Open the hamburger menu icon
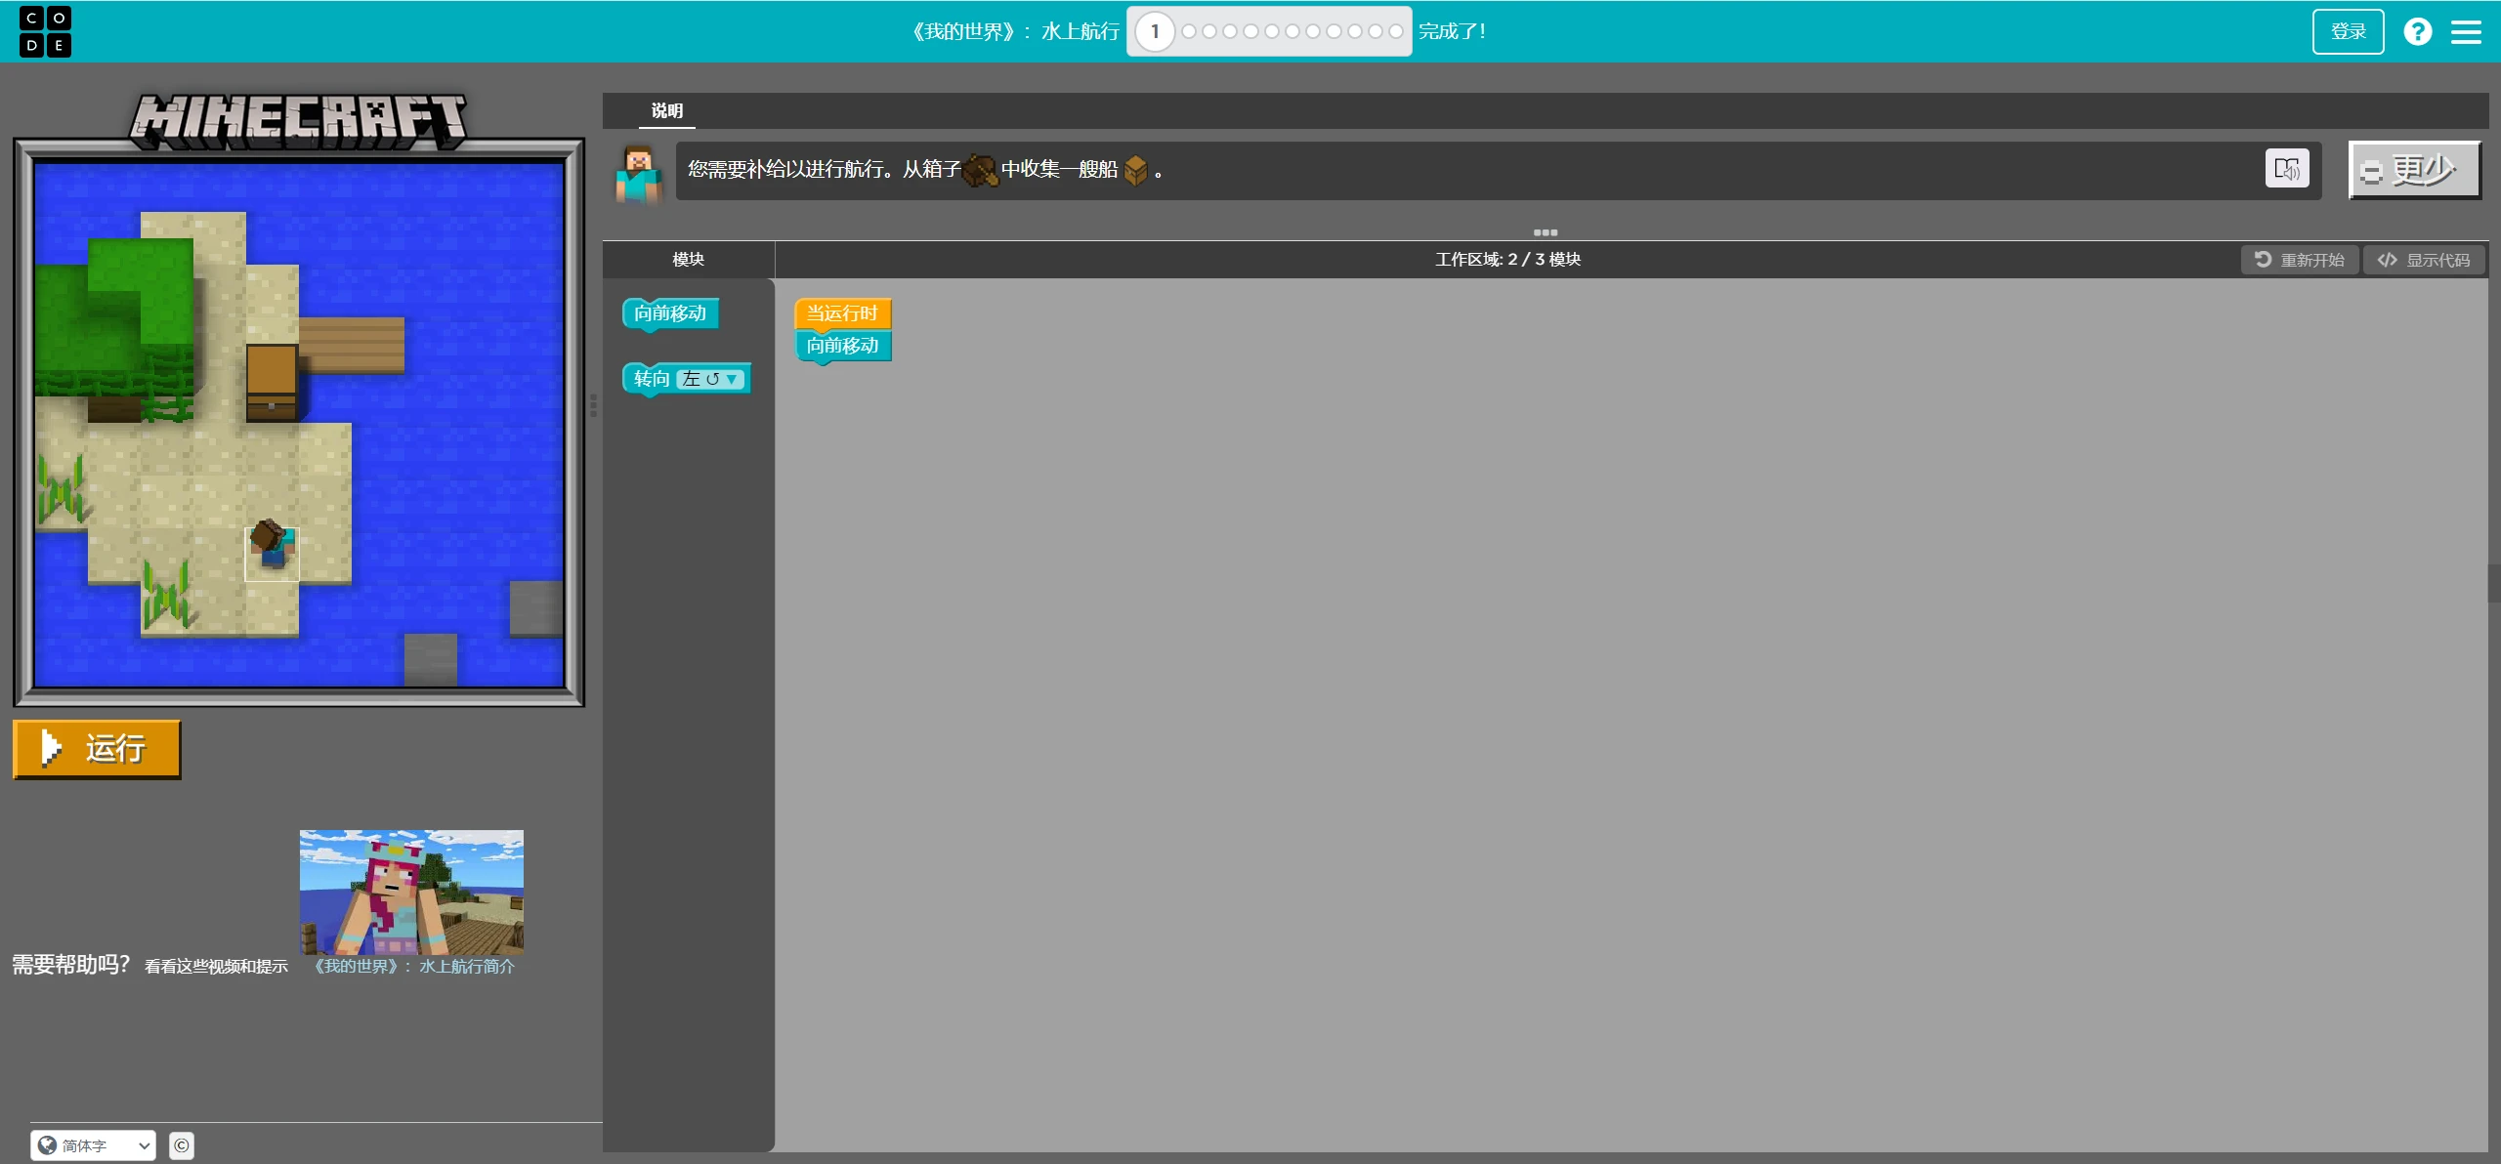Viewport: 2501px width, 1164px height. (2466, 32)
